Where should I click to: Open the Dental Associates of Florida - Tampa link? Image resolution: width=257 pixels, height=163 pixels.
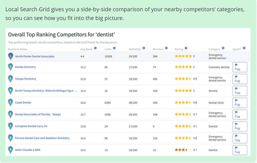coord(38,115)
